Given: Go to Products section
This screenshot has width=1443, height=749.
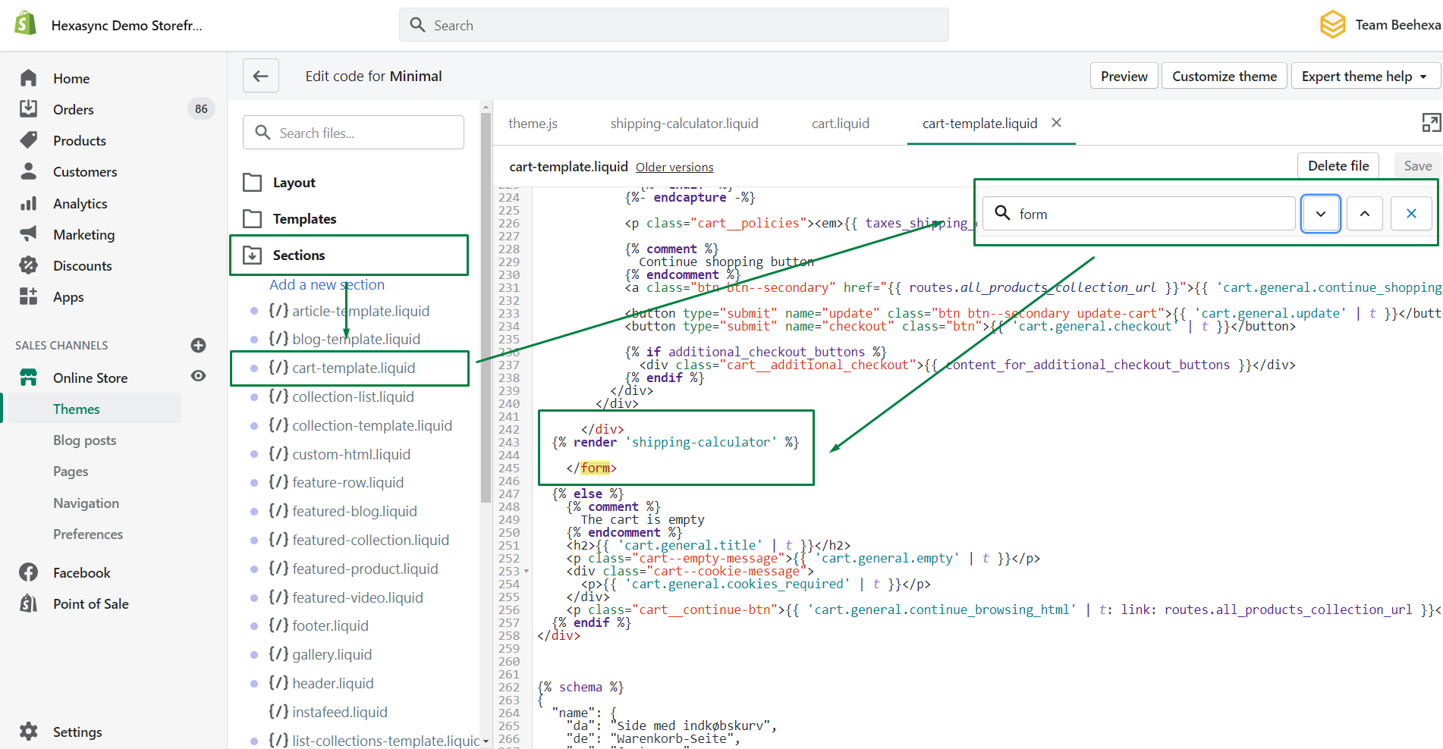Looking at the screenshot, I should (80, 140).
